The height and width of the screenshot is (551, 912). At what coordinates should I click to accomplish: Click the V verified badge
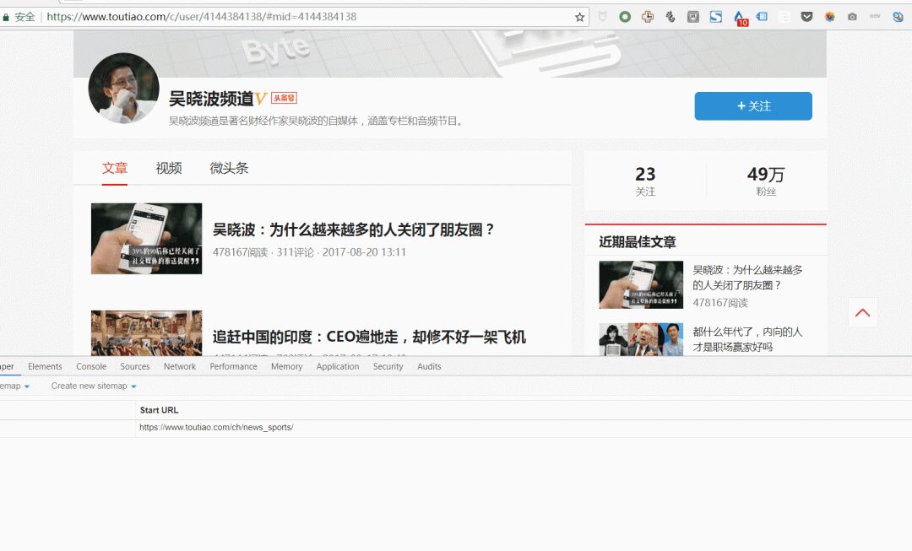point(261,98)
